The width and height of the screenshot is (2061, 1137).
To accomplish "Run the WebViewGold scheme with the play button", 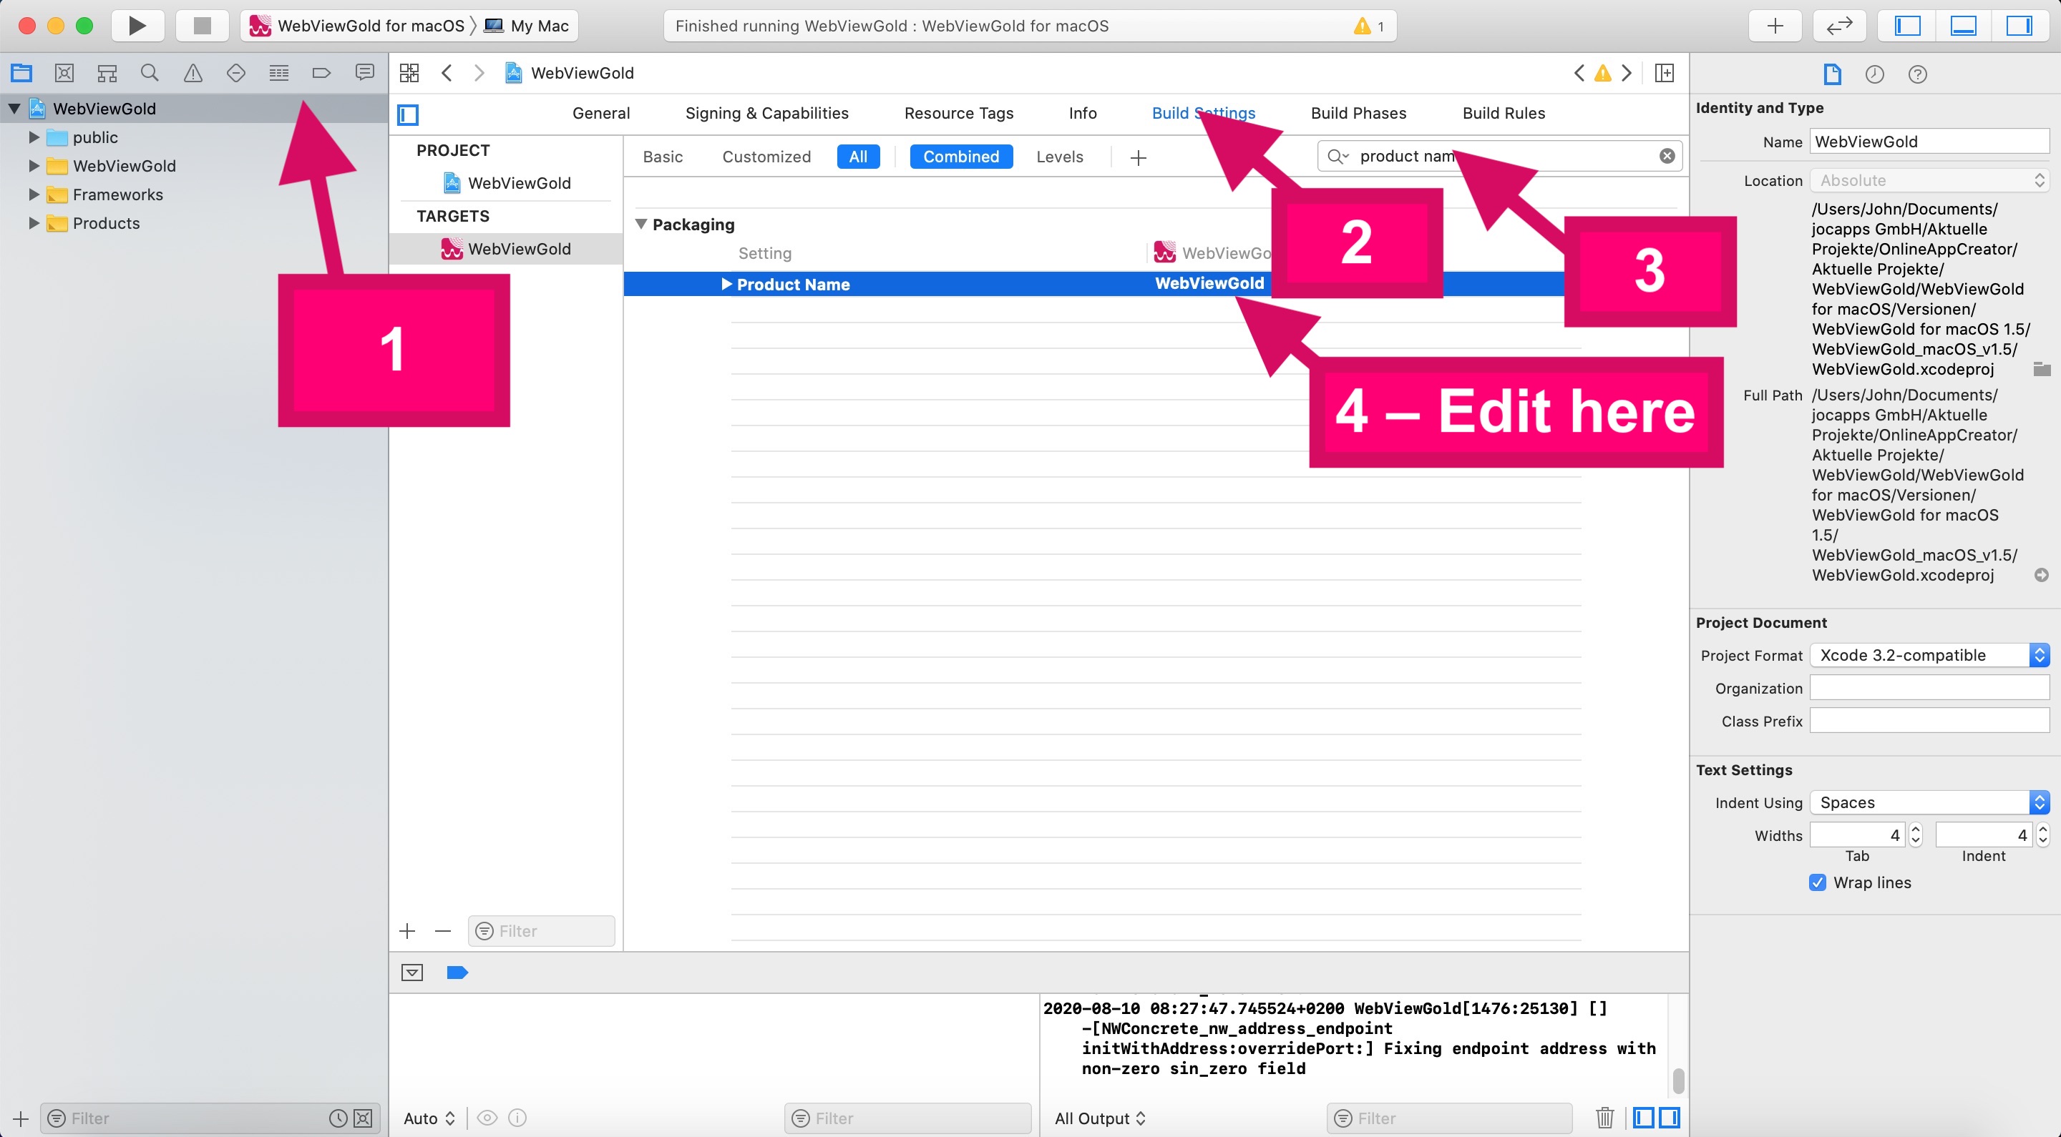I will (x=137, y=26).
